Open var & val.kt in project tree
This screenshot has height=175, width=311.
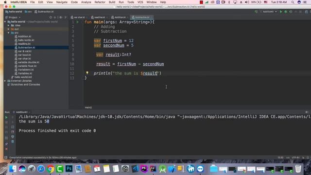click(x=25, y=51)
